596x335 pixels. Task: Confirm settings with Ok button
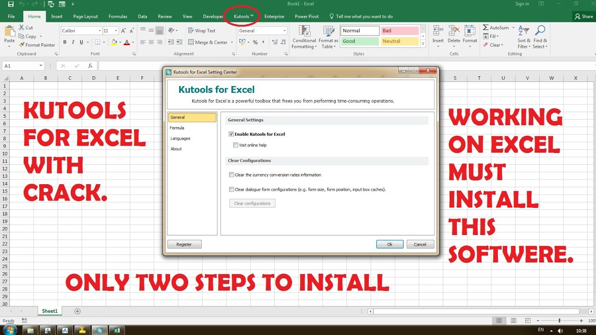pyautogui.click(x=390, y=244)
